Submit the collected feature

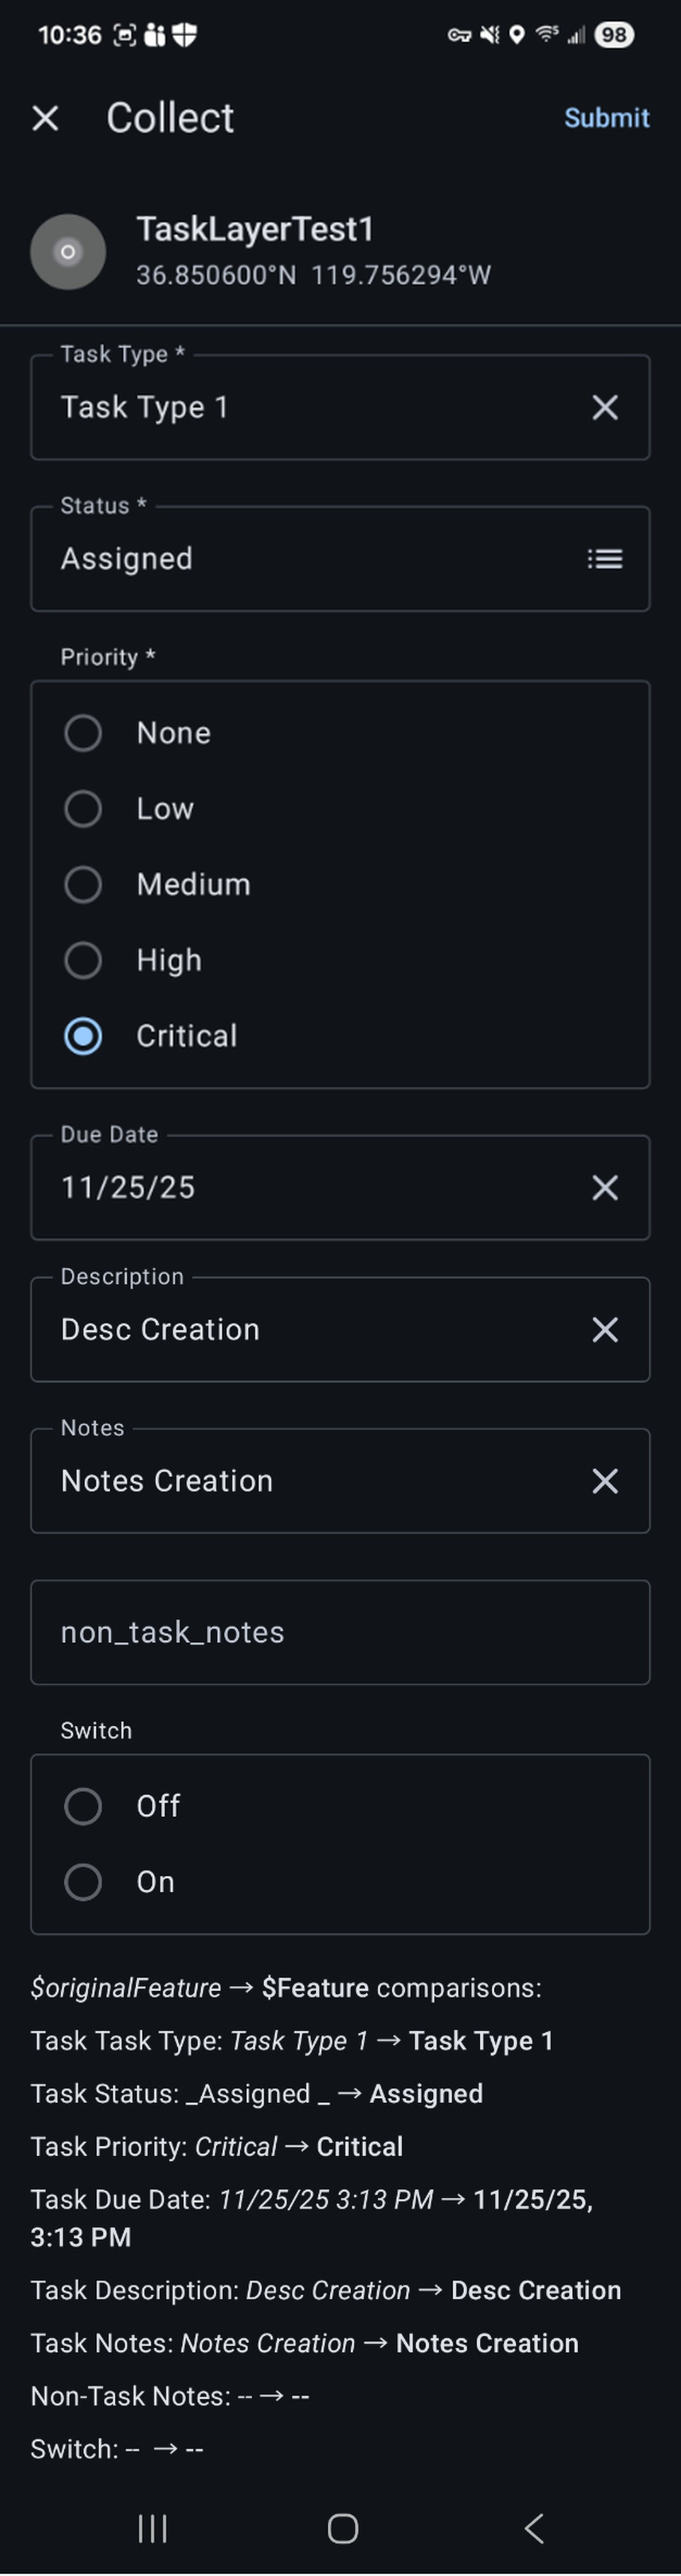(x=607, y=117)
